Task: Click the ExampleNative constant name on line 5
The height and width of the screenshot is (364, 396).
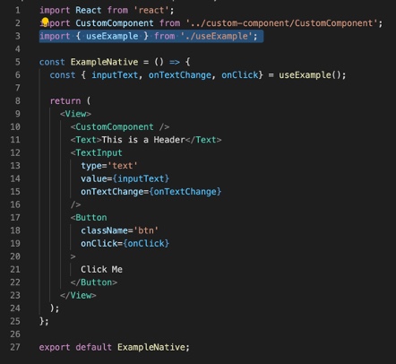Action: point(104,62)
